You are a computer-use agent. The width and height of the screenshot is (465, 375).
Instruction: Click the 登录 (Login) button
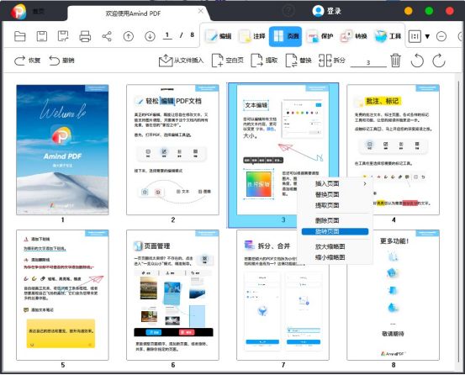[x=334, y=11]
